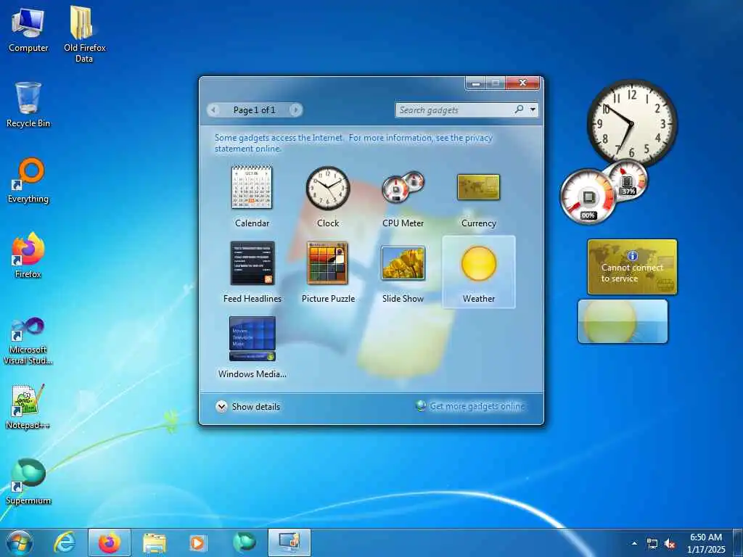Open Windows Explorer from taskbar
743x557 pixels.
(x=155, y=542)
